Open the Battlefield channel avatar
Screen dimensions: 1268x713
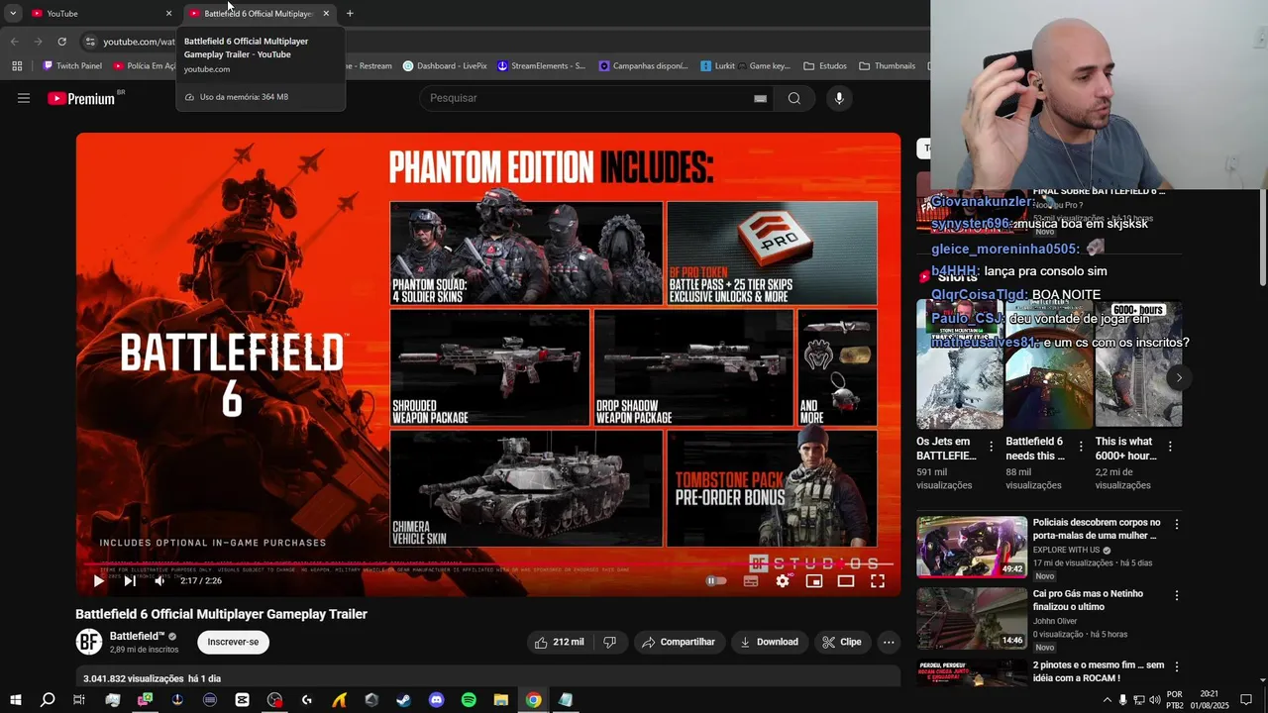click(89, 642)
